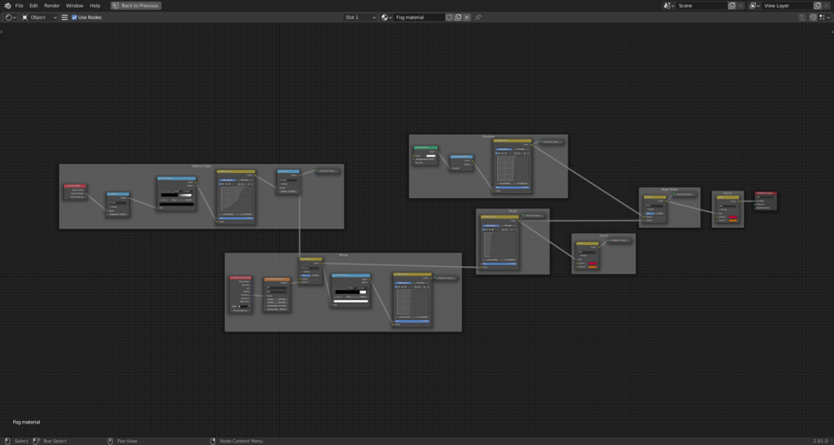Click the Fog material name field
This screenshot has width=834, height=445.
coord(419,17)
